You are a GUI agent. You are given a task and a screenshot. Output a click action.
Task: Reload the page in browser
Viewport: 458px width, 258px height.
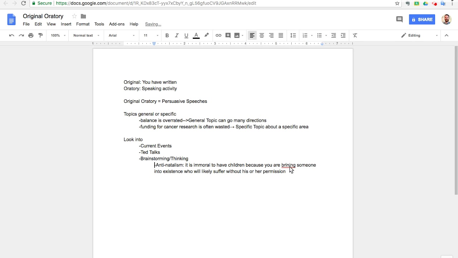(24, 3)
